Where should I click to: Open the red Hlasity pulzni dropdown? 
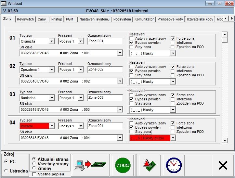point(173,138)
